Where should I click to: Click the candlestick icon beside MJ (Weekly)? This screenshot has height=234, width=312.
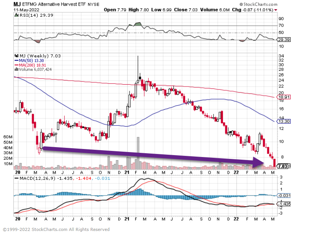(x=16, y=56)
